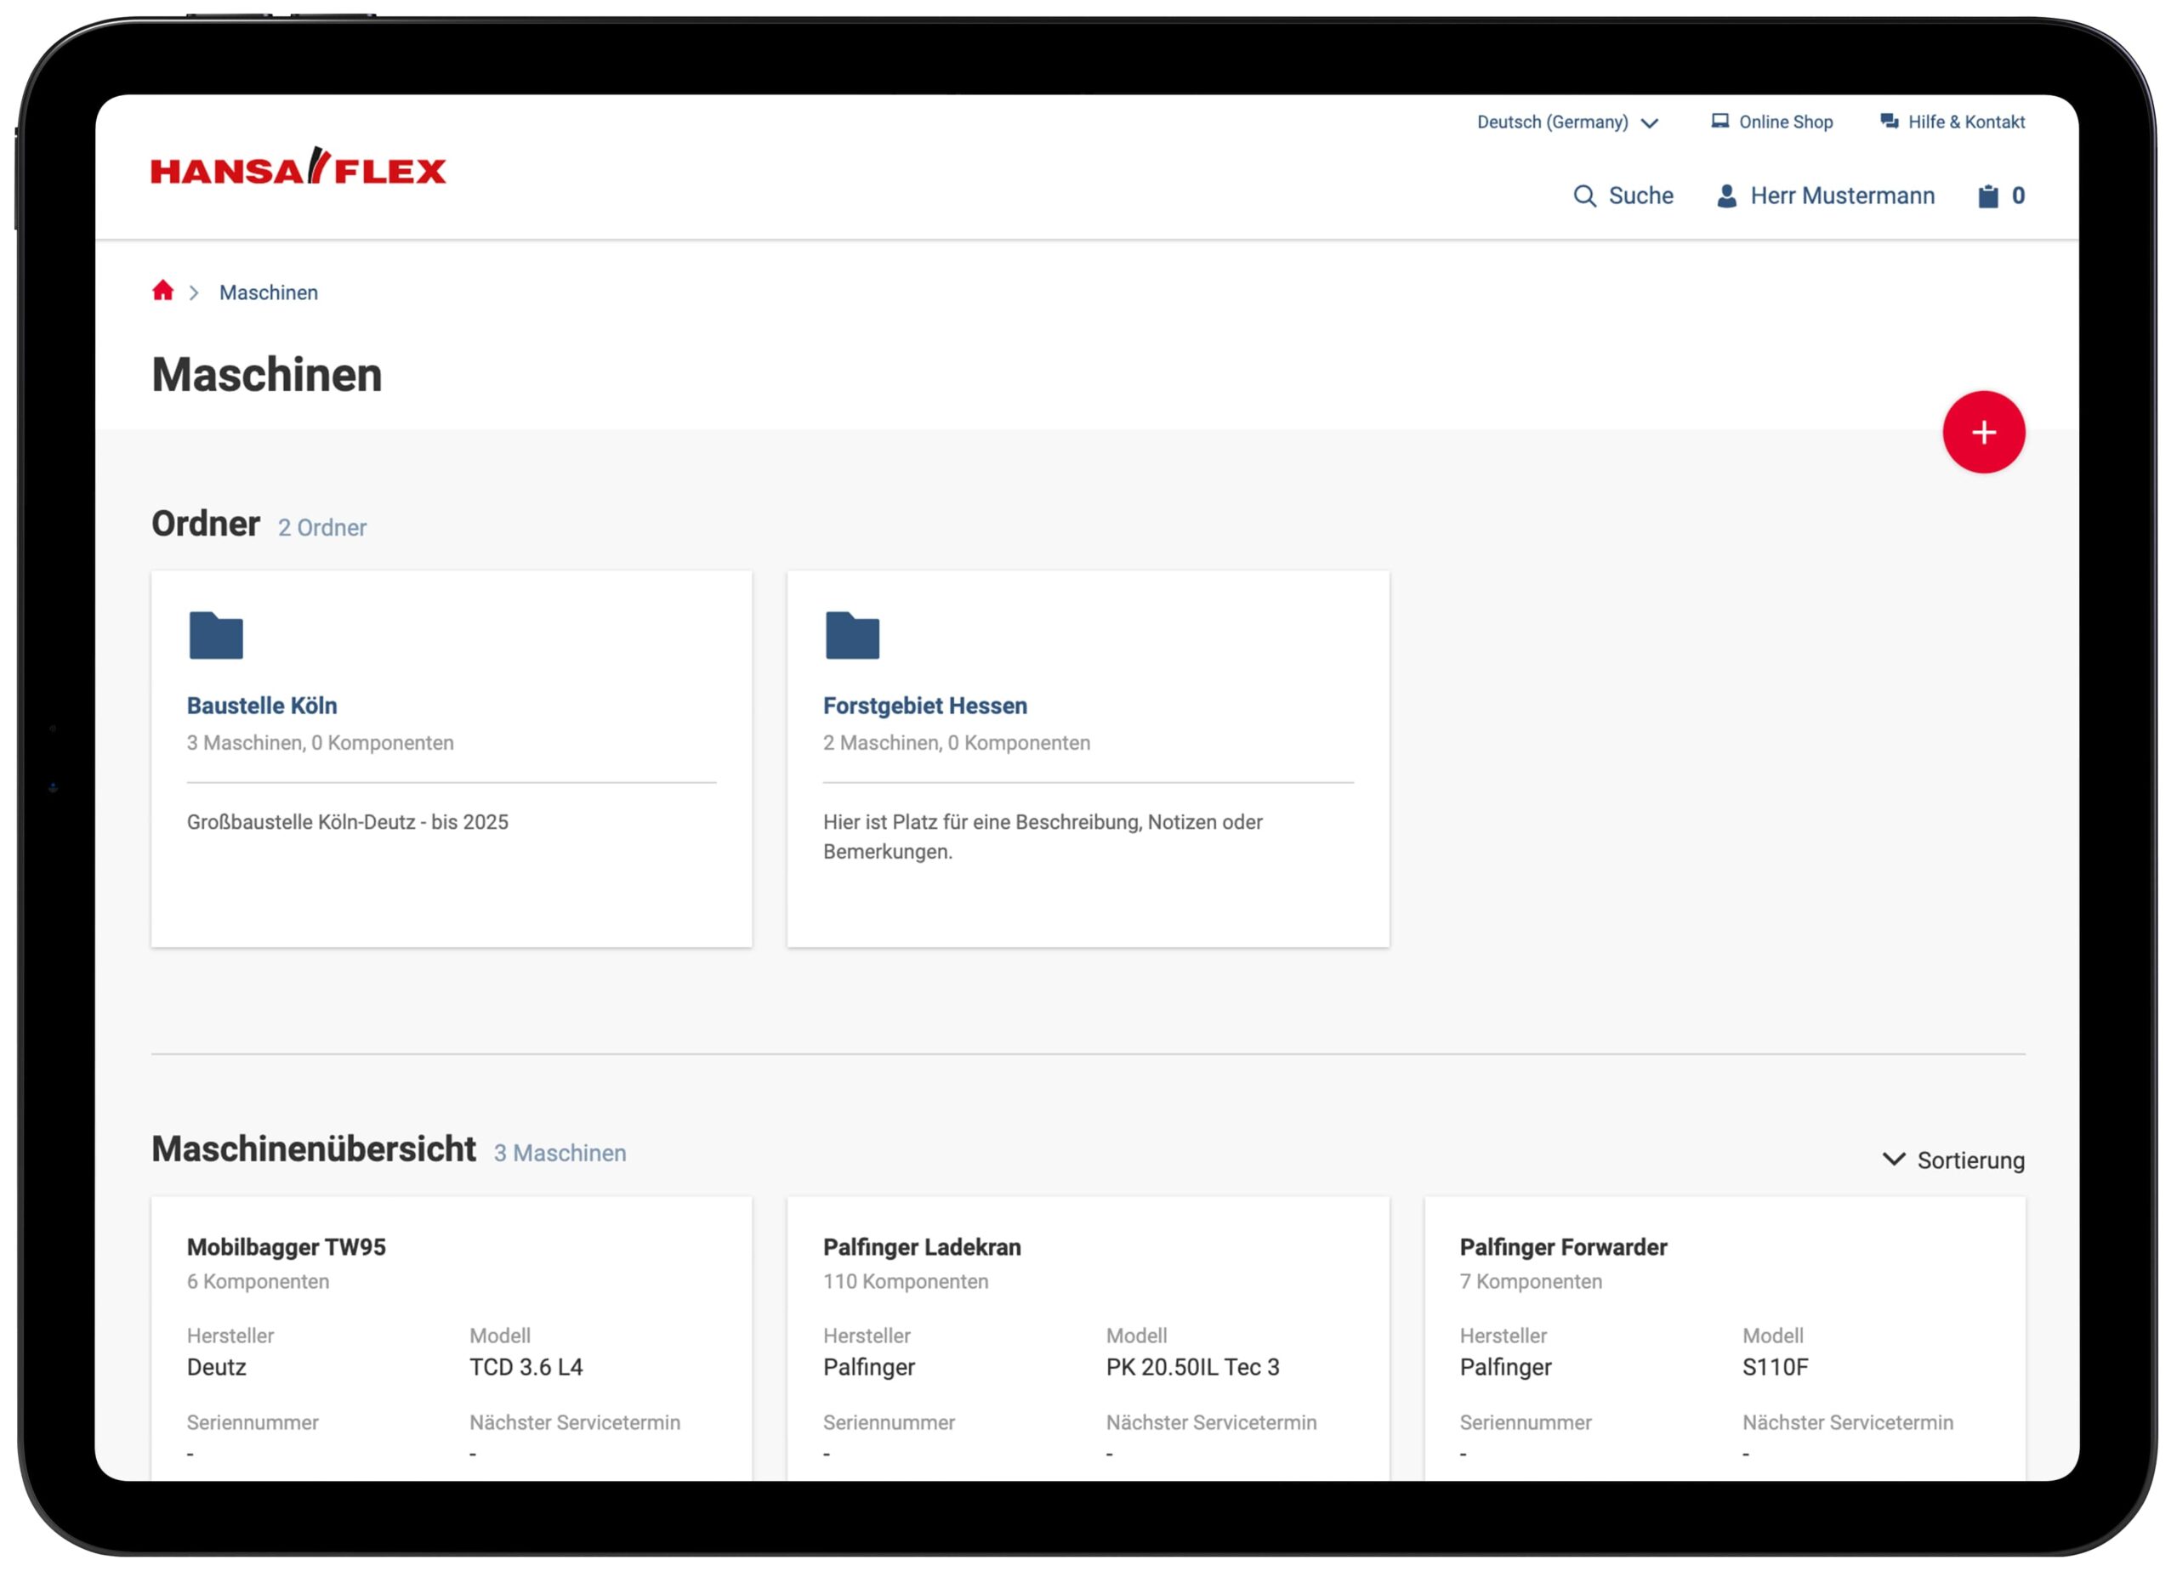Click the Suche menu label
This screenshot has height=1577, width=2177.
(x=1640, y=196)
